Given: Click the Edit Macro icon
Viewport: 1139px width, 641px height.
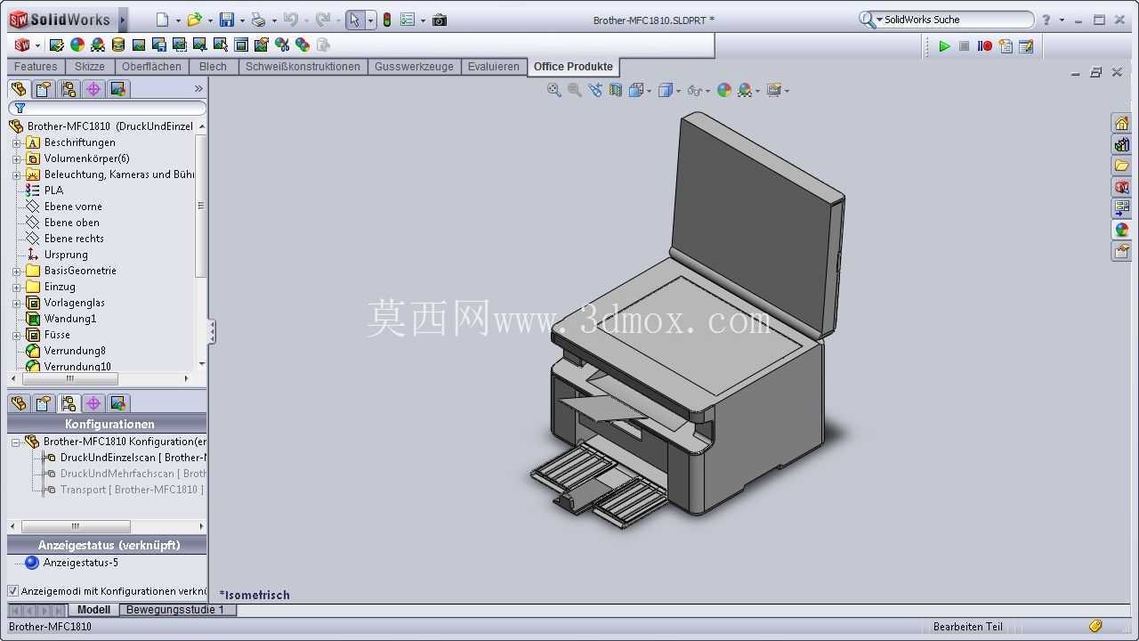Looking at the screenshot, I should (x=1026, y=46).
